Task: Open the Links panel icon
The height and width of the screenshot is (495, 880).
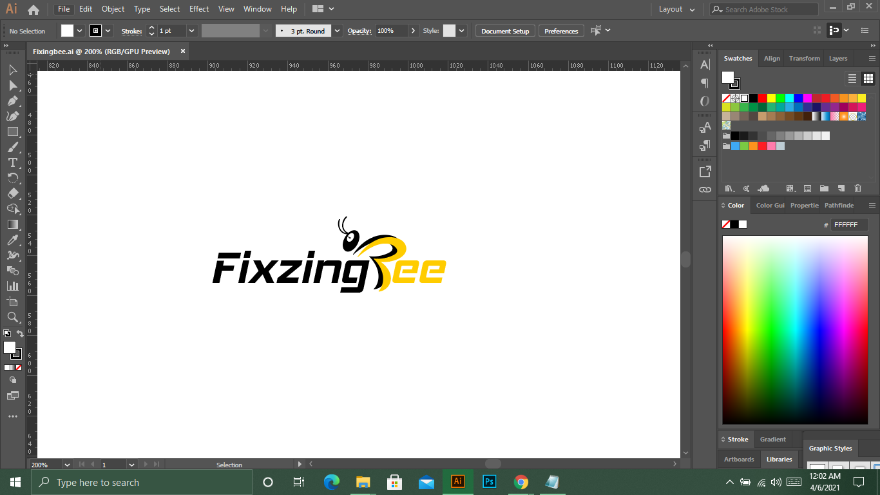Action: click(x=705, y=190)
